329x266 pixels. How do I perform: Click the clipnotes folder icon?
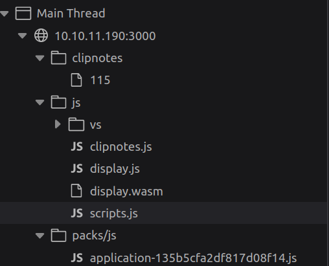(58, 58)
